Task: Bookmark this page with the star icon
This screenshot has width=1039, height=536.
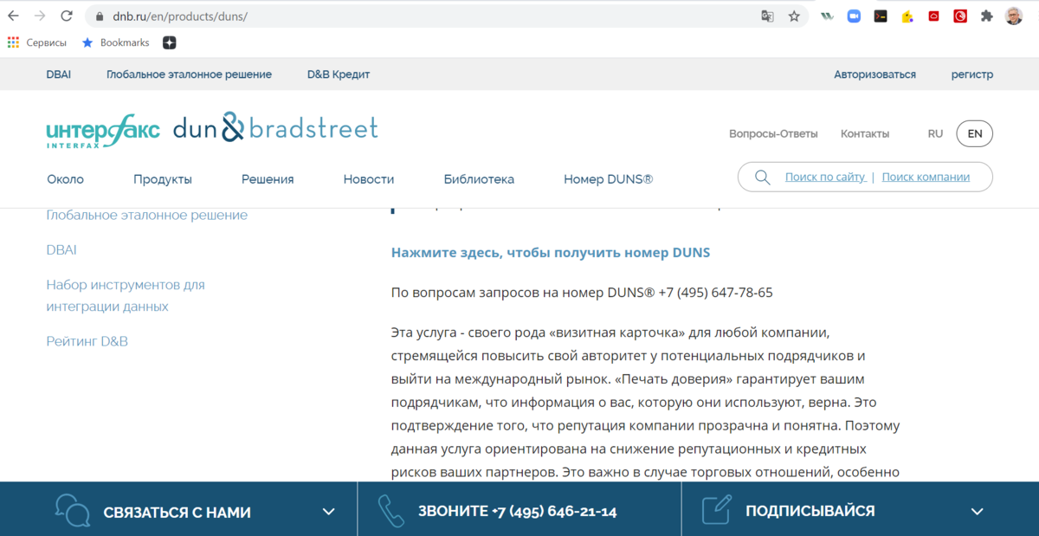Action: tap(794, 16)
